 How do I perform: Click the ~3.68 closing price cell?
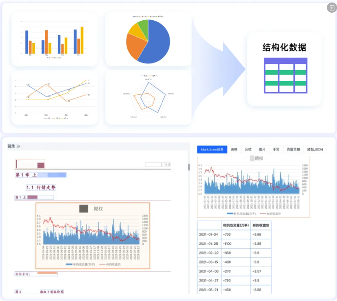coord(261,234)
